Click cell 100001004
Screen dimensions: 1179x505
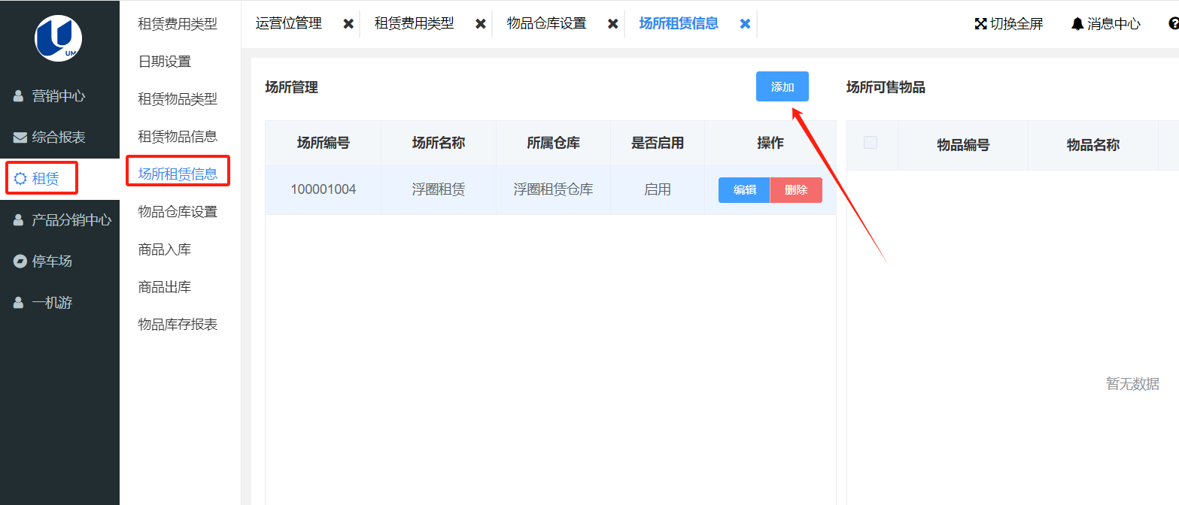point(324,190)
